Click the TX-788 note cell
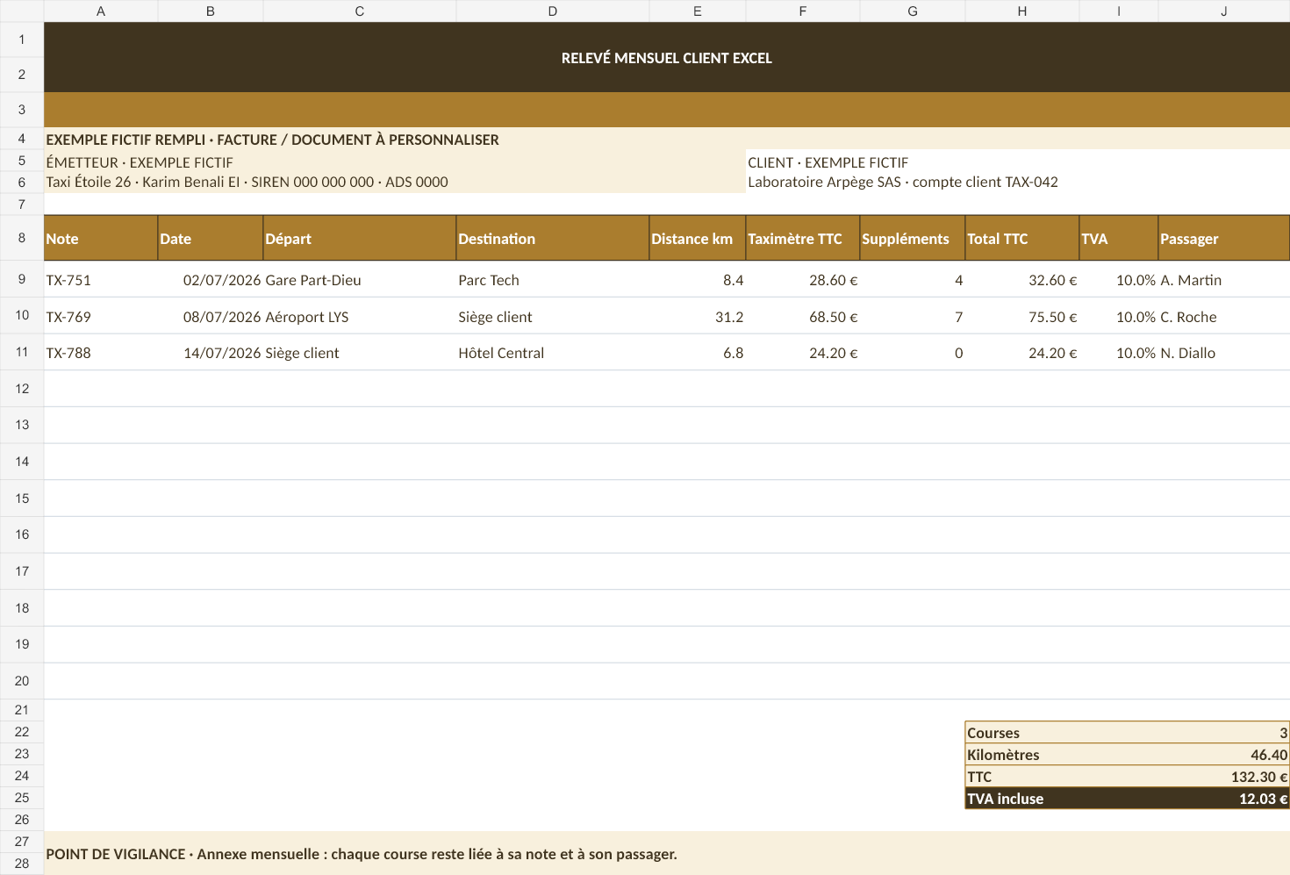The height and width of the screenshot is (875, 1290). coord(101,352)
